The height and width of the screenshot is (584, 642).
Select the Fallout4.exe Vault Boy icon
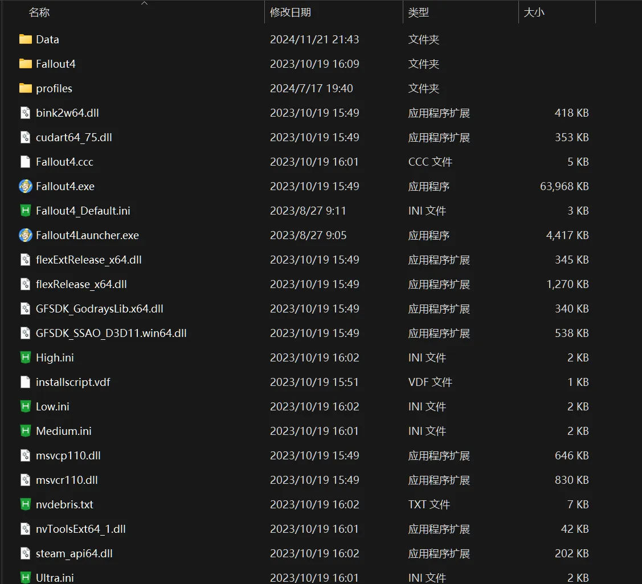[26, 186]
